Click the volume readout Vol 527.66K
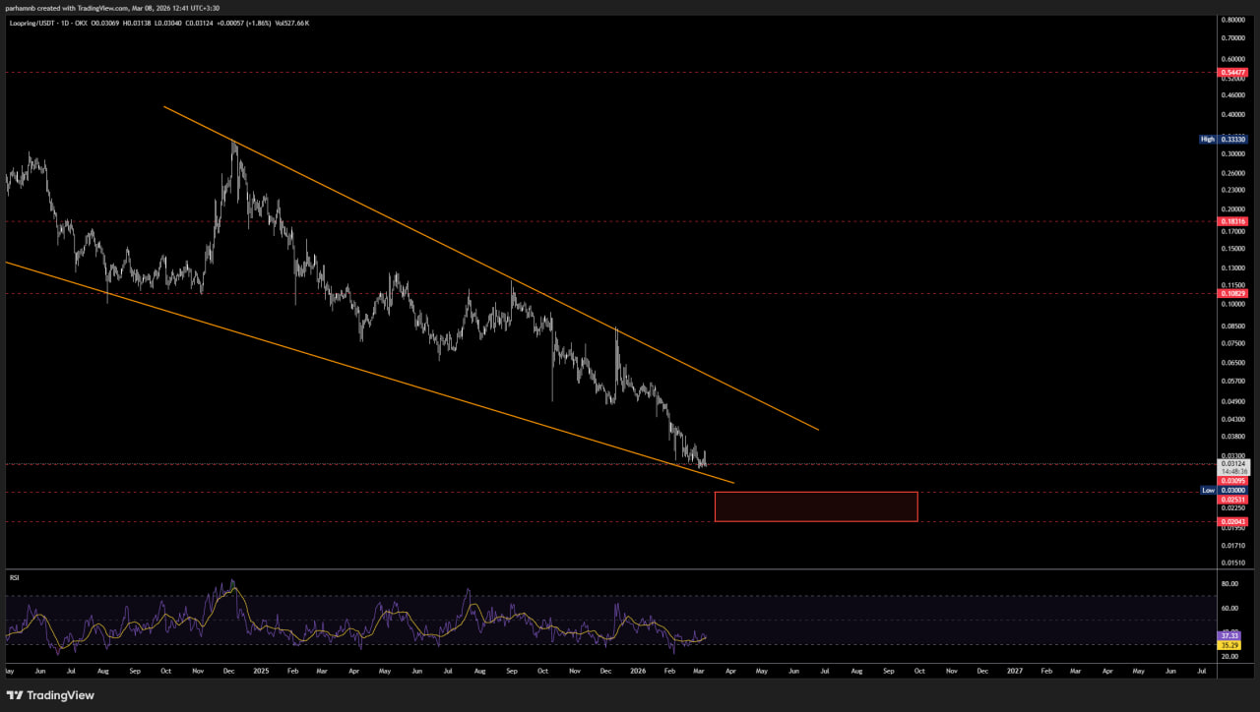 tap(292, 22)
